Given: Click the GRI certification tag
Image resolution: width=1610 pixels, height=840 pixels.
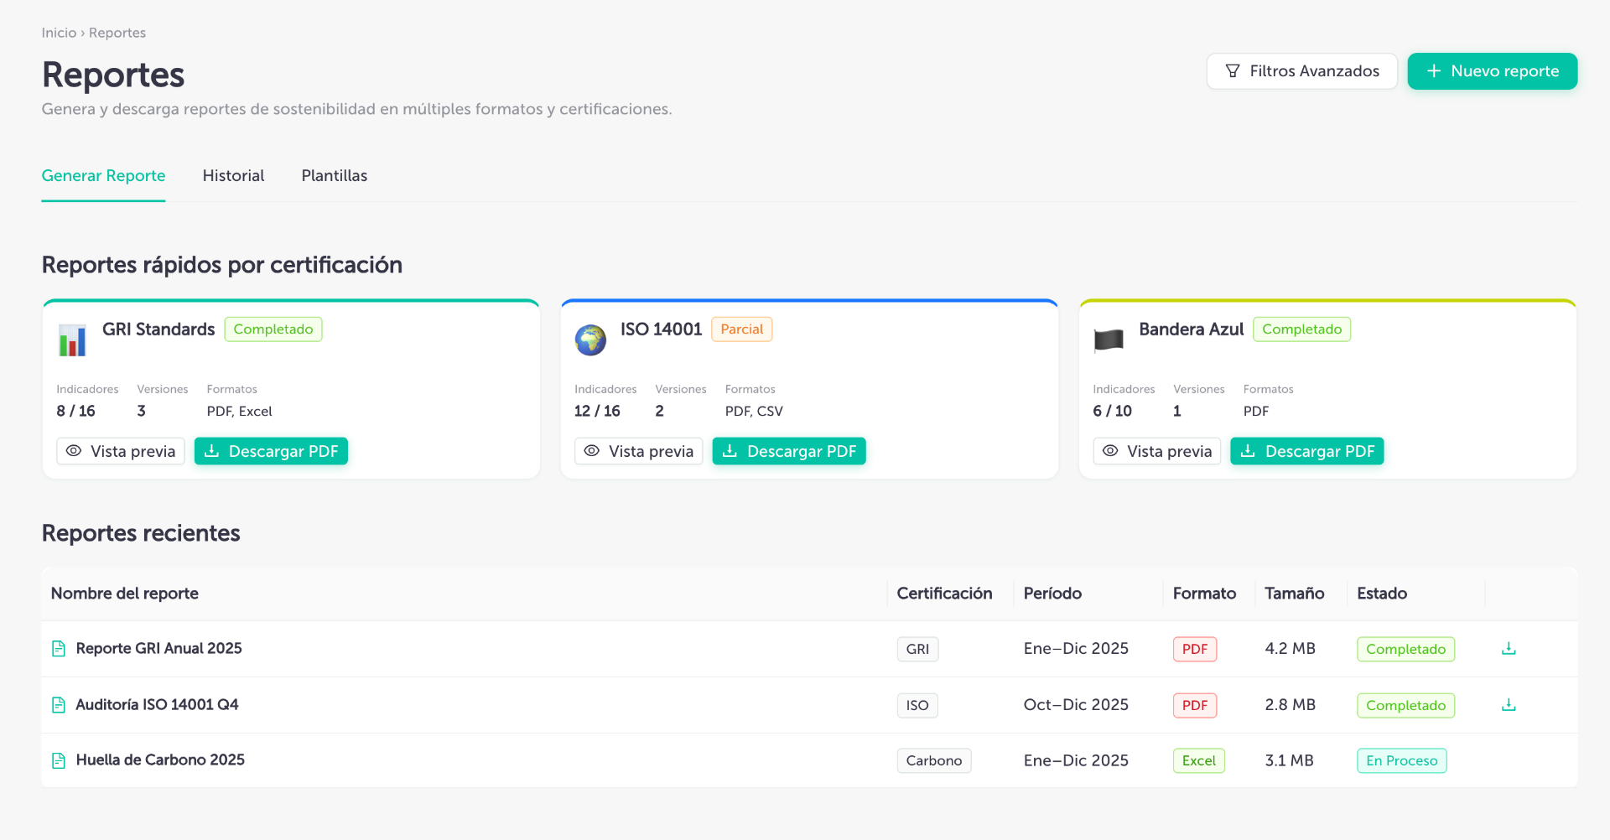Looking at the screenshot, I should coord(917,649).
